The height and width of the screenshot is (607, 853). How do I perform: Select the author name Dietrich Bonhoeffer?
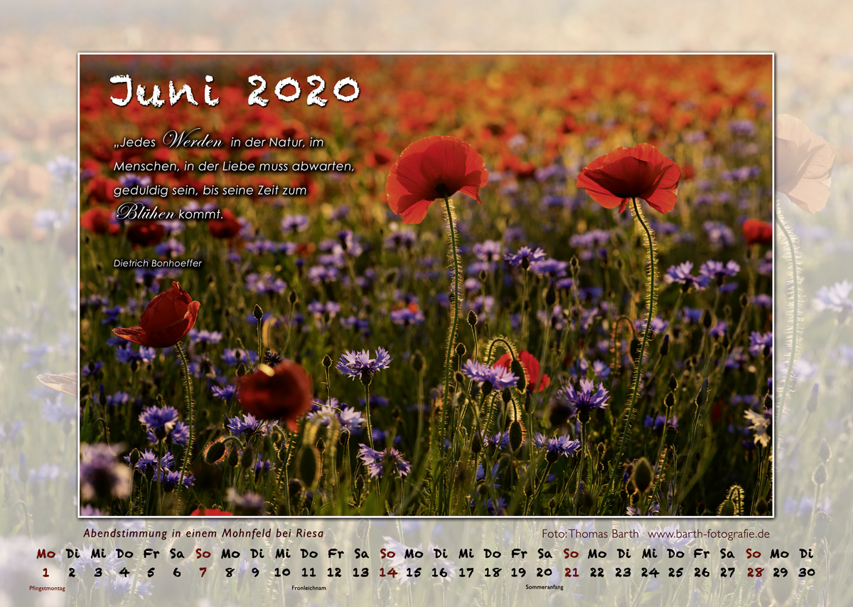(x=158, y=263)
